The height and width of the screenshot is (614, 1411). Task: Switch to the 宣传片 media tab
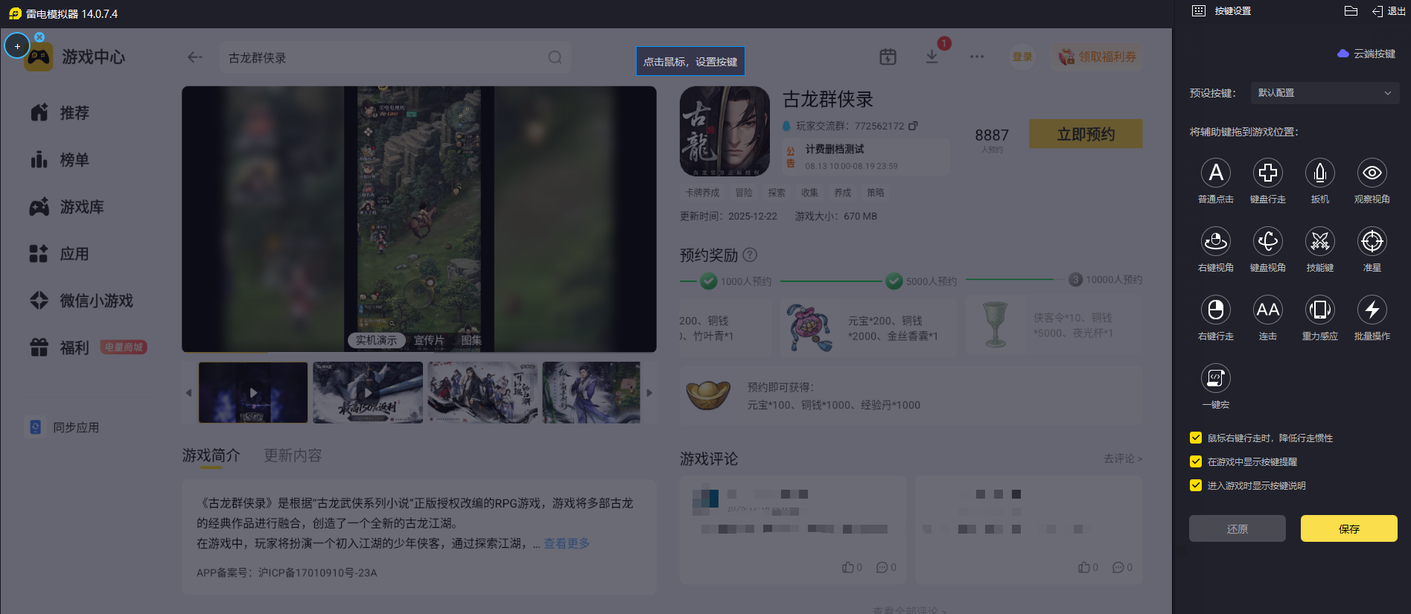[x=429, y=340]
